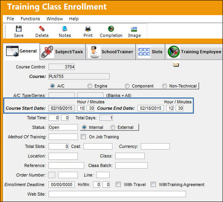This screenshot has width=223, height=202.
Task: Click the Image toolbar icon
Action: tap(134, 29)
